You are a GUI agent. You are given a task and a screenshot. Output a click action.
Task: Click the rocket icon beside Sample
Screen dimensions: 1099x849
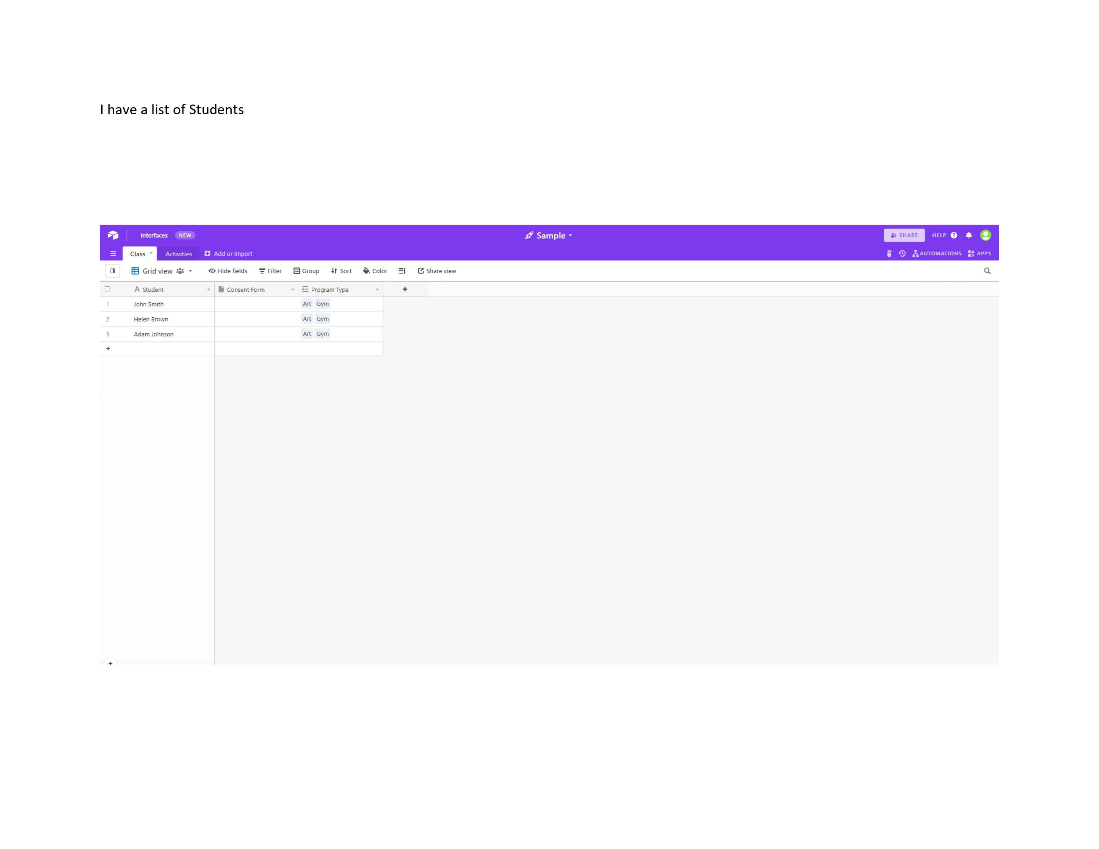click(x=529, y=235)
